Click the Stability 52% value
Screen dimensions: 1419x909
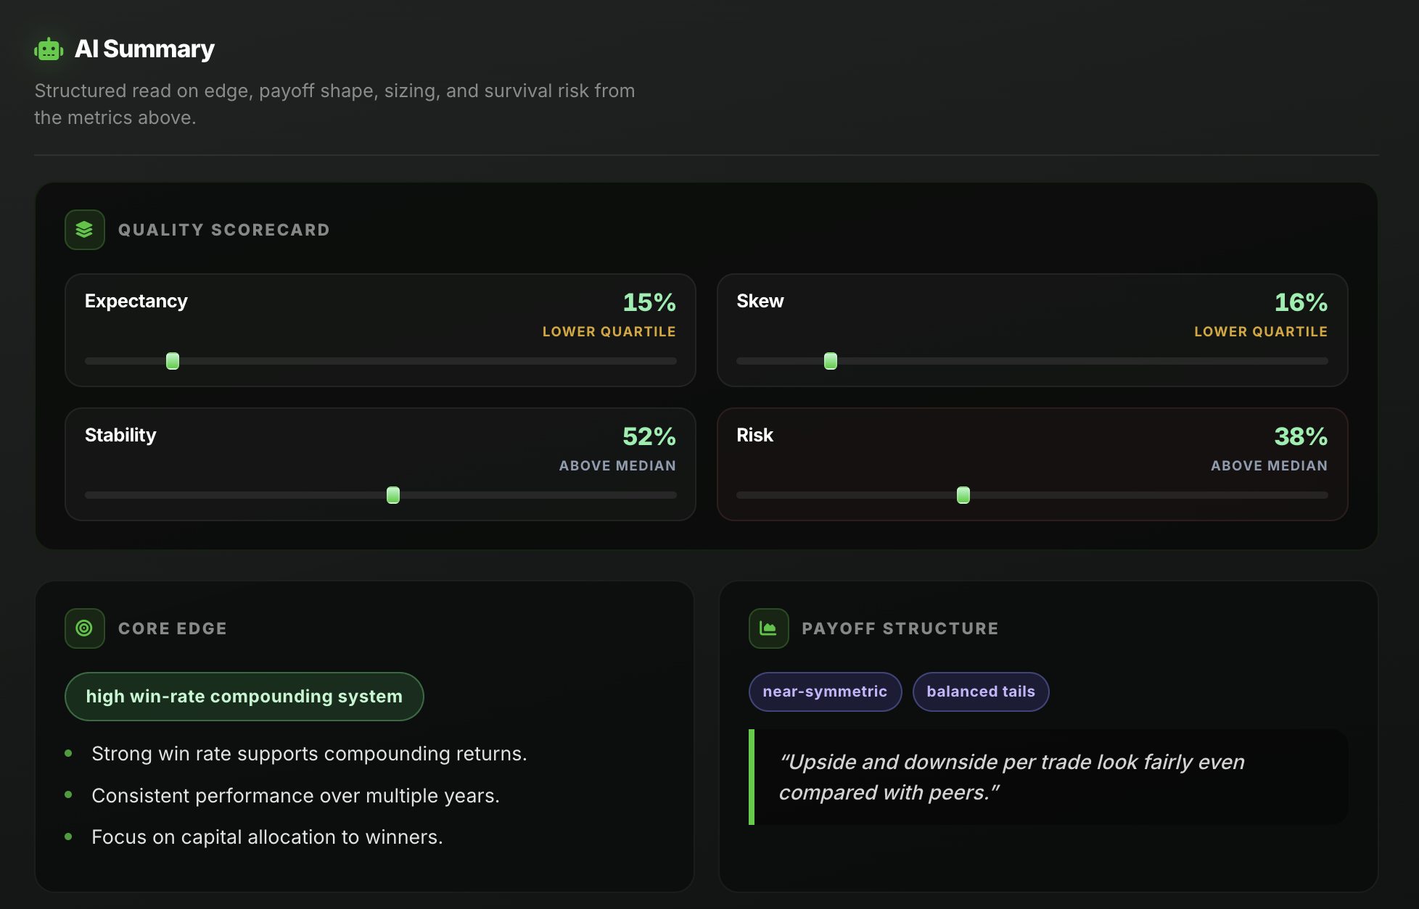pos(649,436)
